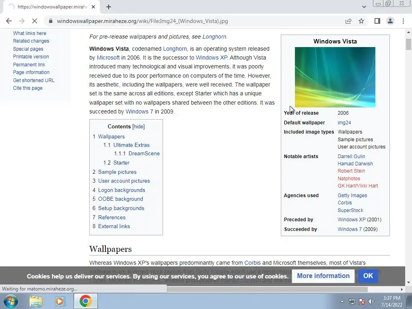The image size is (412, 309).
Task: Open network status tray icon
Action: [352, 301]
